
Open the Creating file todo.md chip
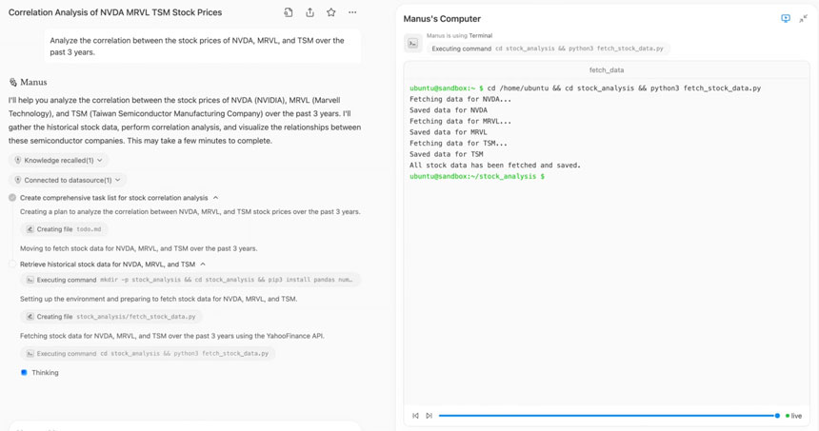coord(65,229)
